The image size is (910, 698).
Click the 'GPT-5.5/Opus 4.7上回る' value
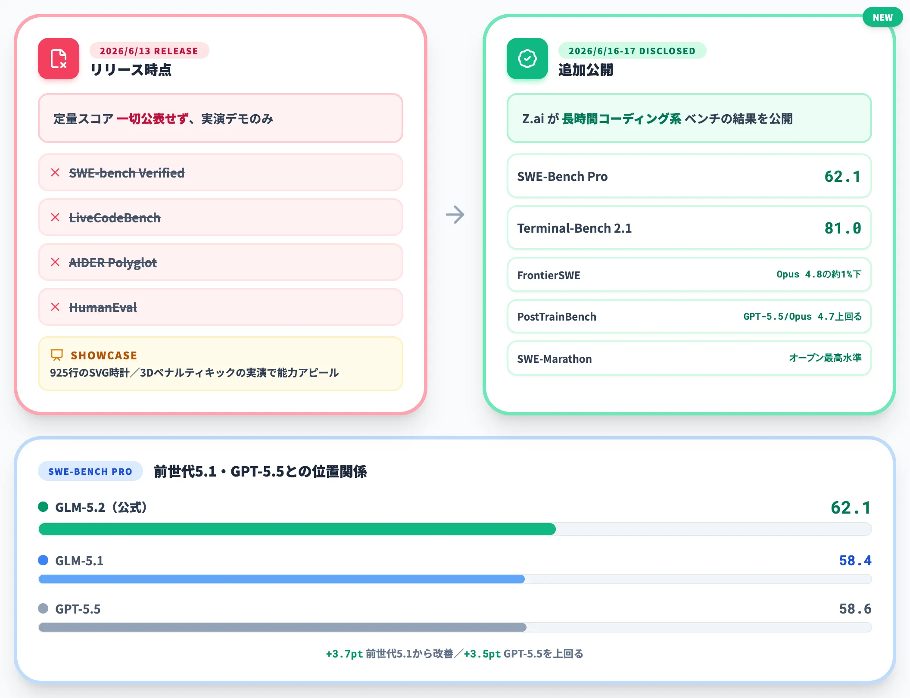coord(802,317)
